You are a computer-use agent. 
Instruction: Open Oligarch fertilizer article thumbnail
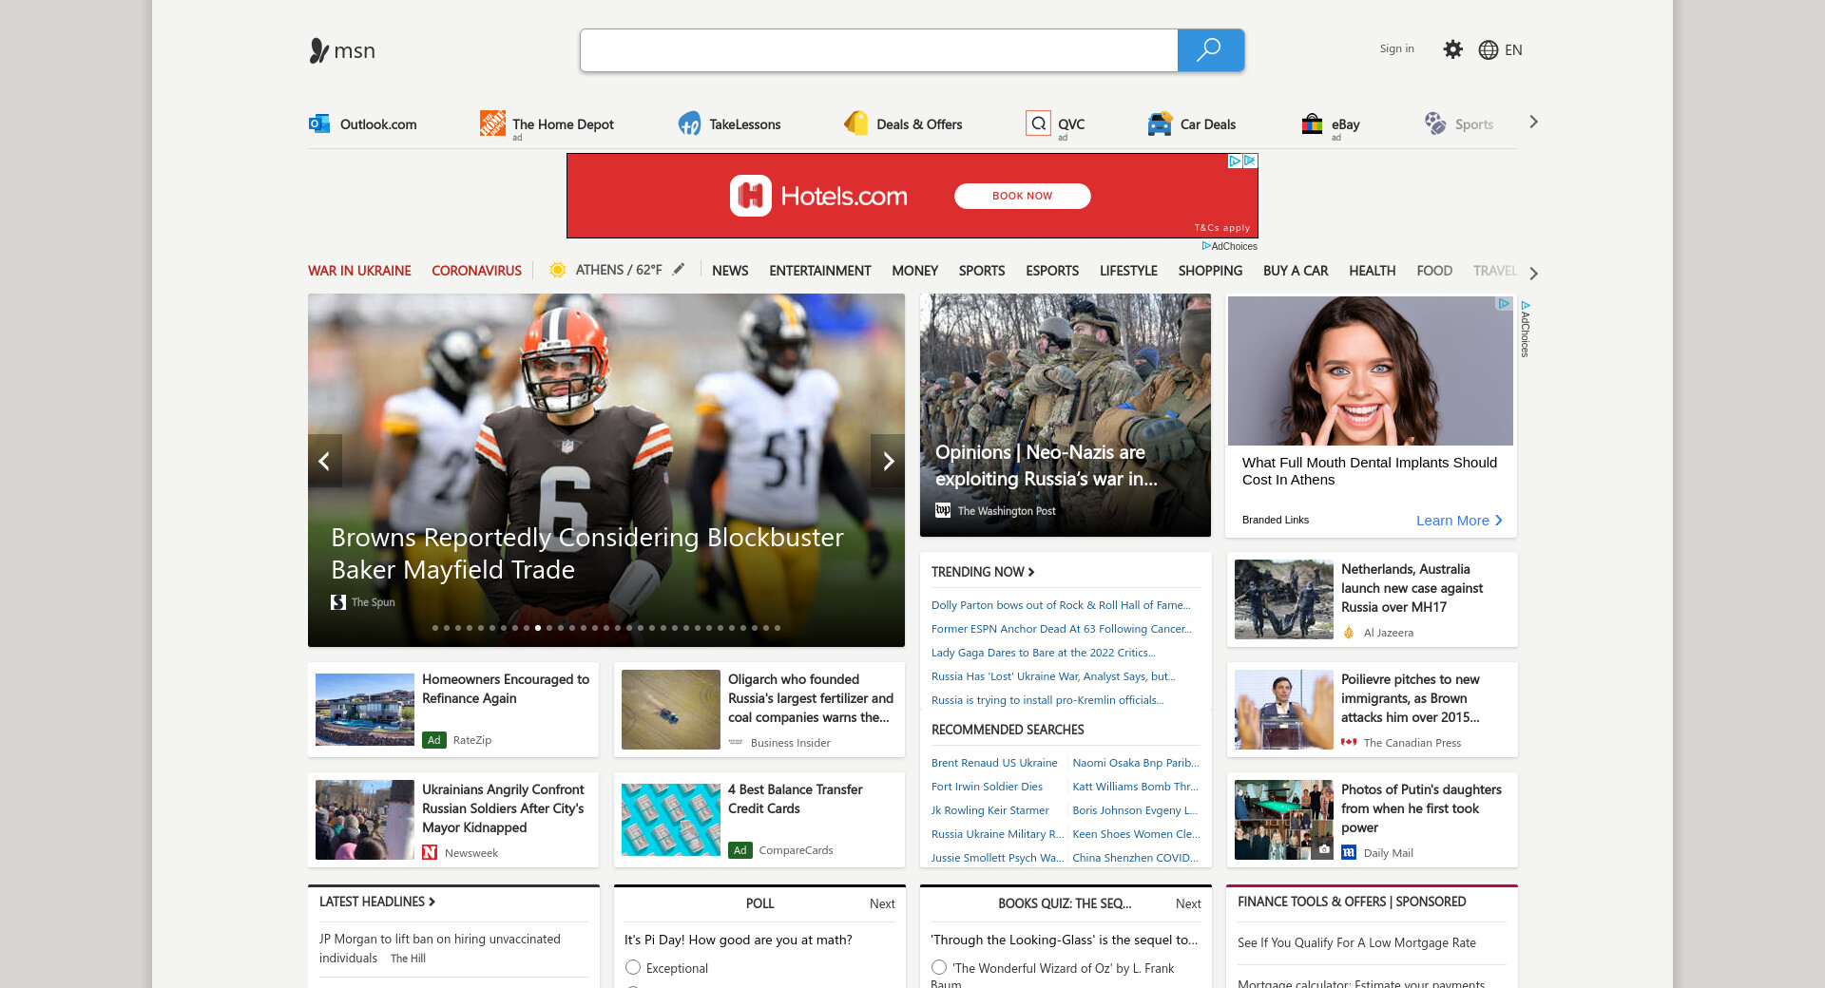pyautogui.click(x=671, y=710)
